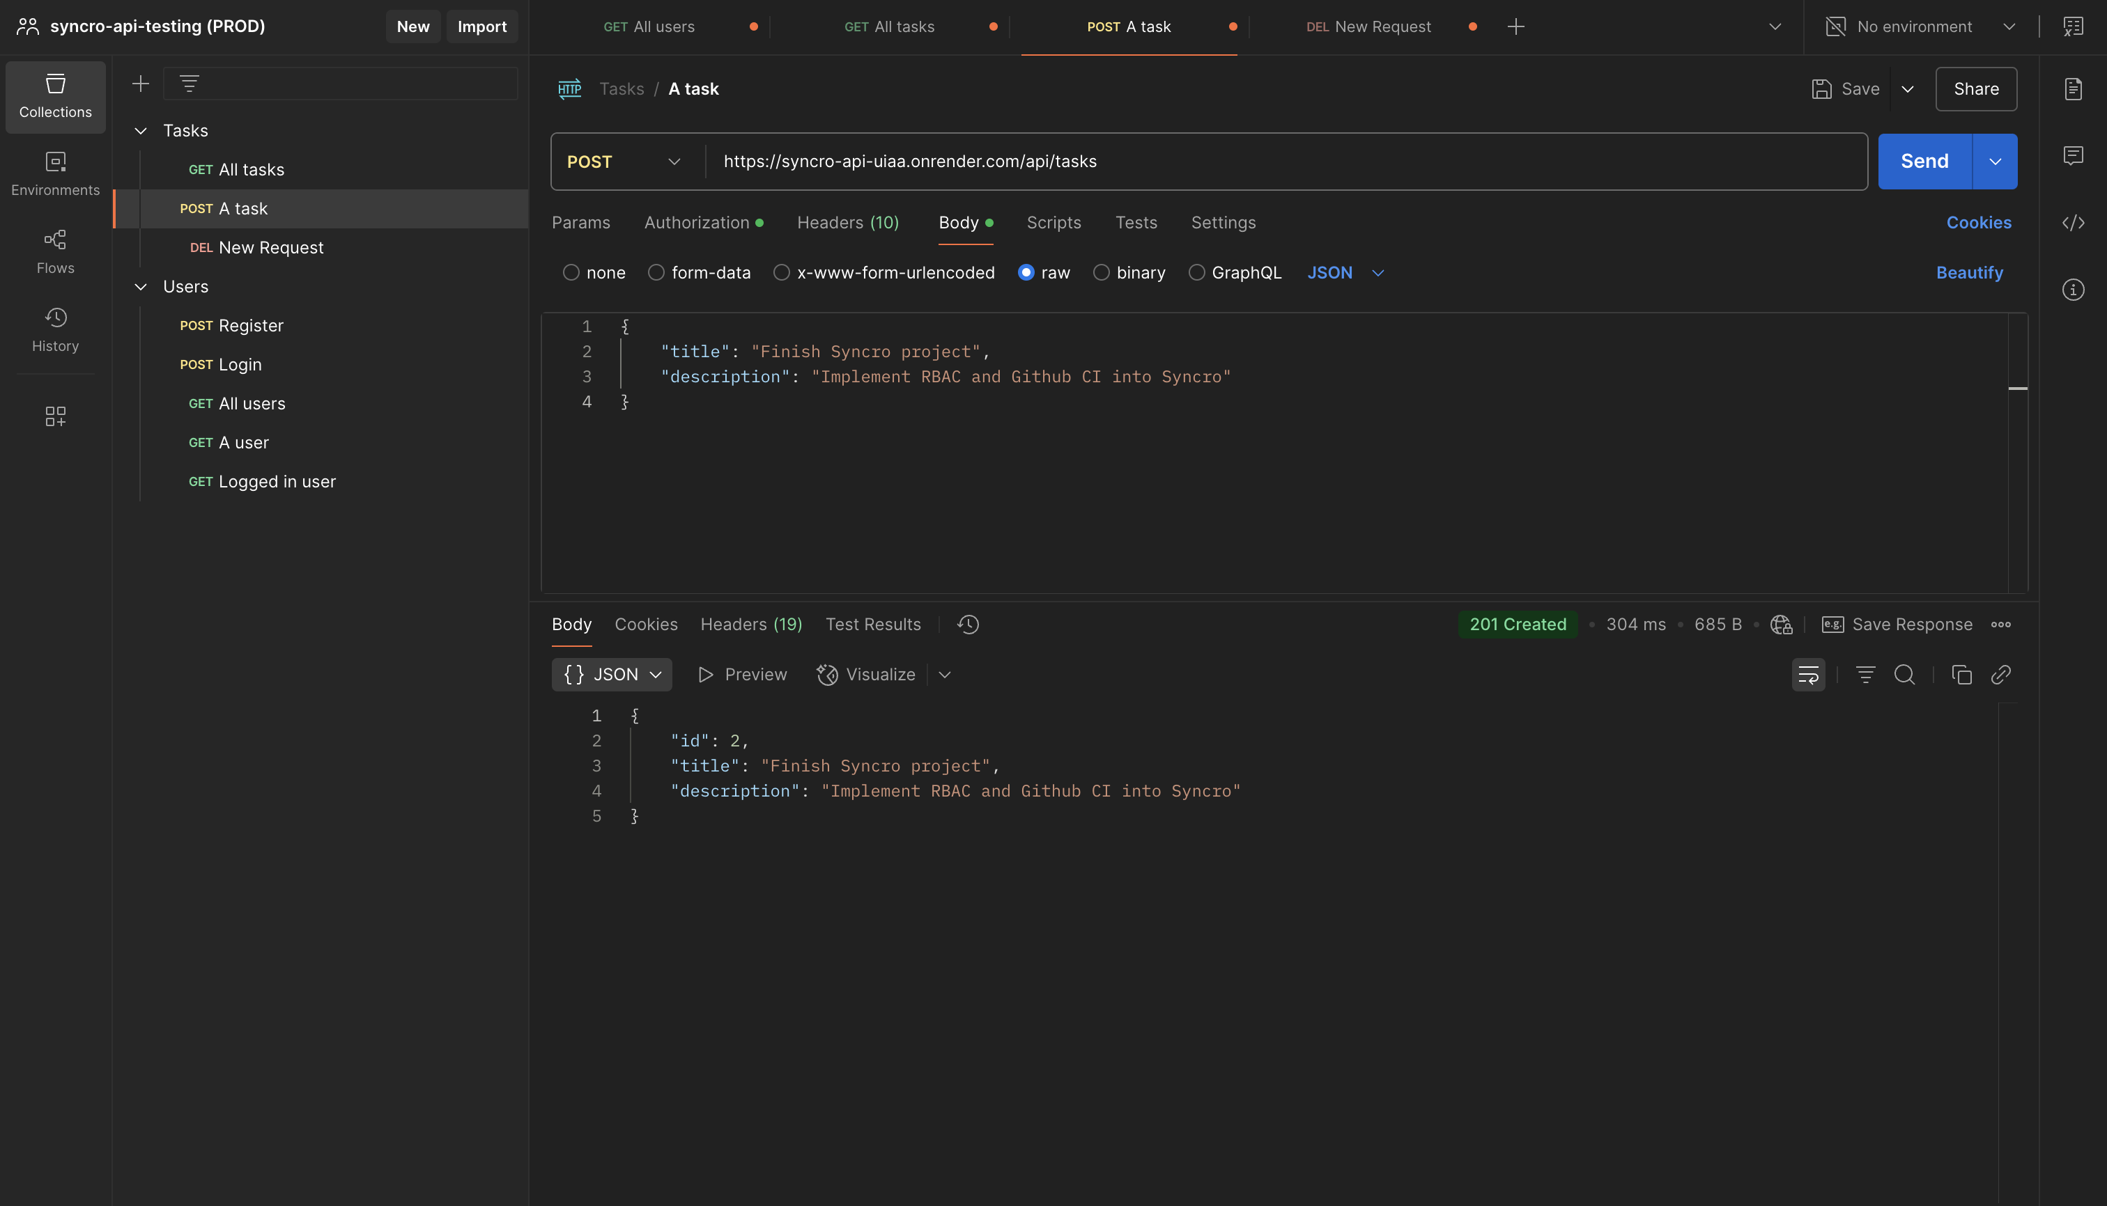Open the Collections sidebar panel
2107x1206 pixels.
point(56,97)
